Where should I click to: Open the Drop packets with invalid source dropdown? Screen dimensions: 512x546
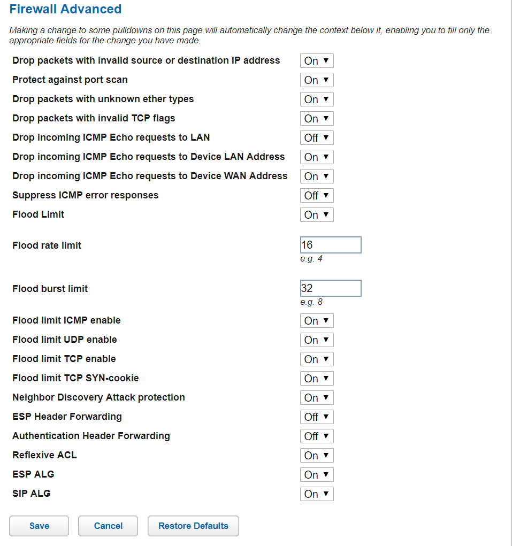pos(316,60)
